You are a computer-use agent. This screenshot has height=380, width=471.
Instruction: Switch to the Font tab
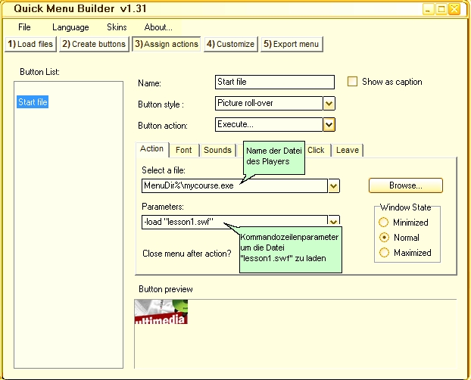tap(183, 150)
